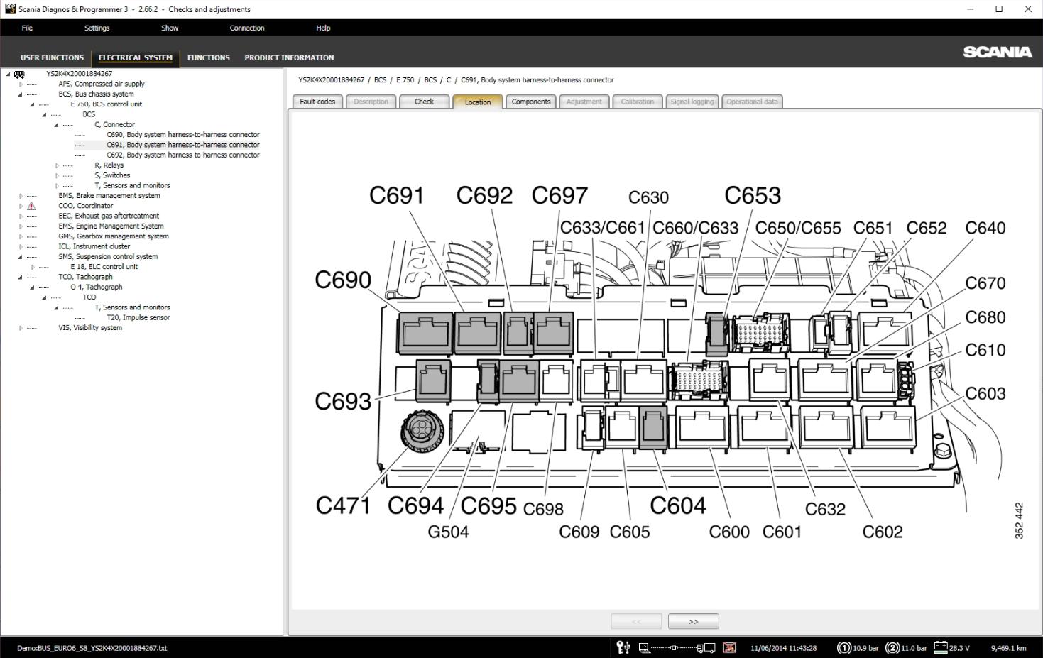The height and width of the screenshot is (658, 1043).
Task: Expand the EEC, Exhaust gas aftertreatment node
Action: coord(21,216)
